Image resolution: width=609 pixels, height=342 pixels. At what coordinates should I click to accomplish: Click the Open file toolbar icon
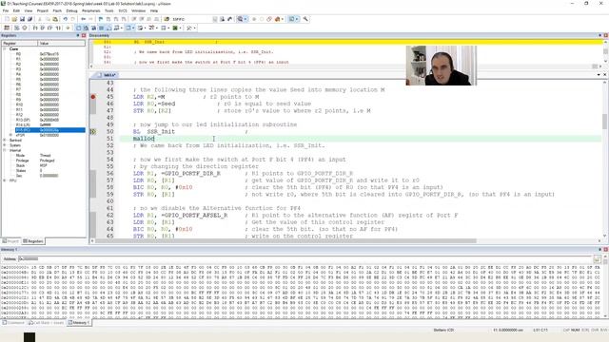[x=14, y=19]
